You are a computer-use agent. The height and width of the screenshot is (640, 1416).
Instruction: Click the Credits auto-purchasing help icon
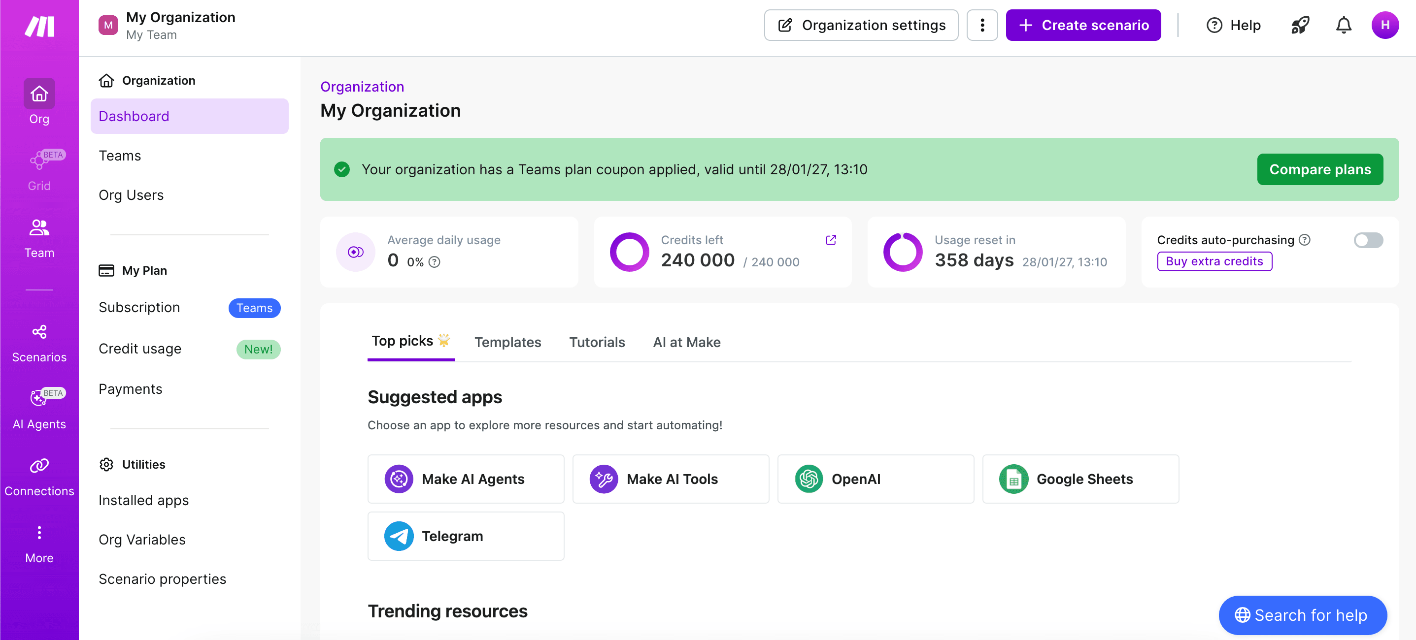tap(1305, 240)
